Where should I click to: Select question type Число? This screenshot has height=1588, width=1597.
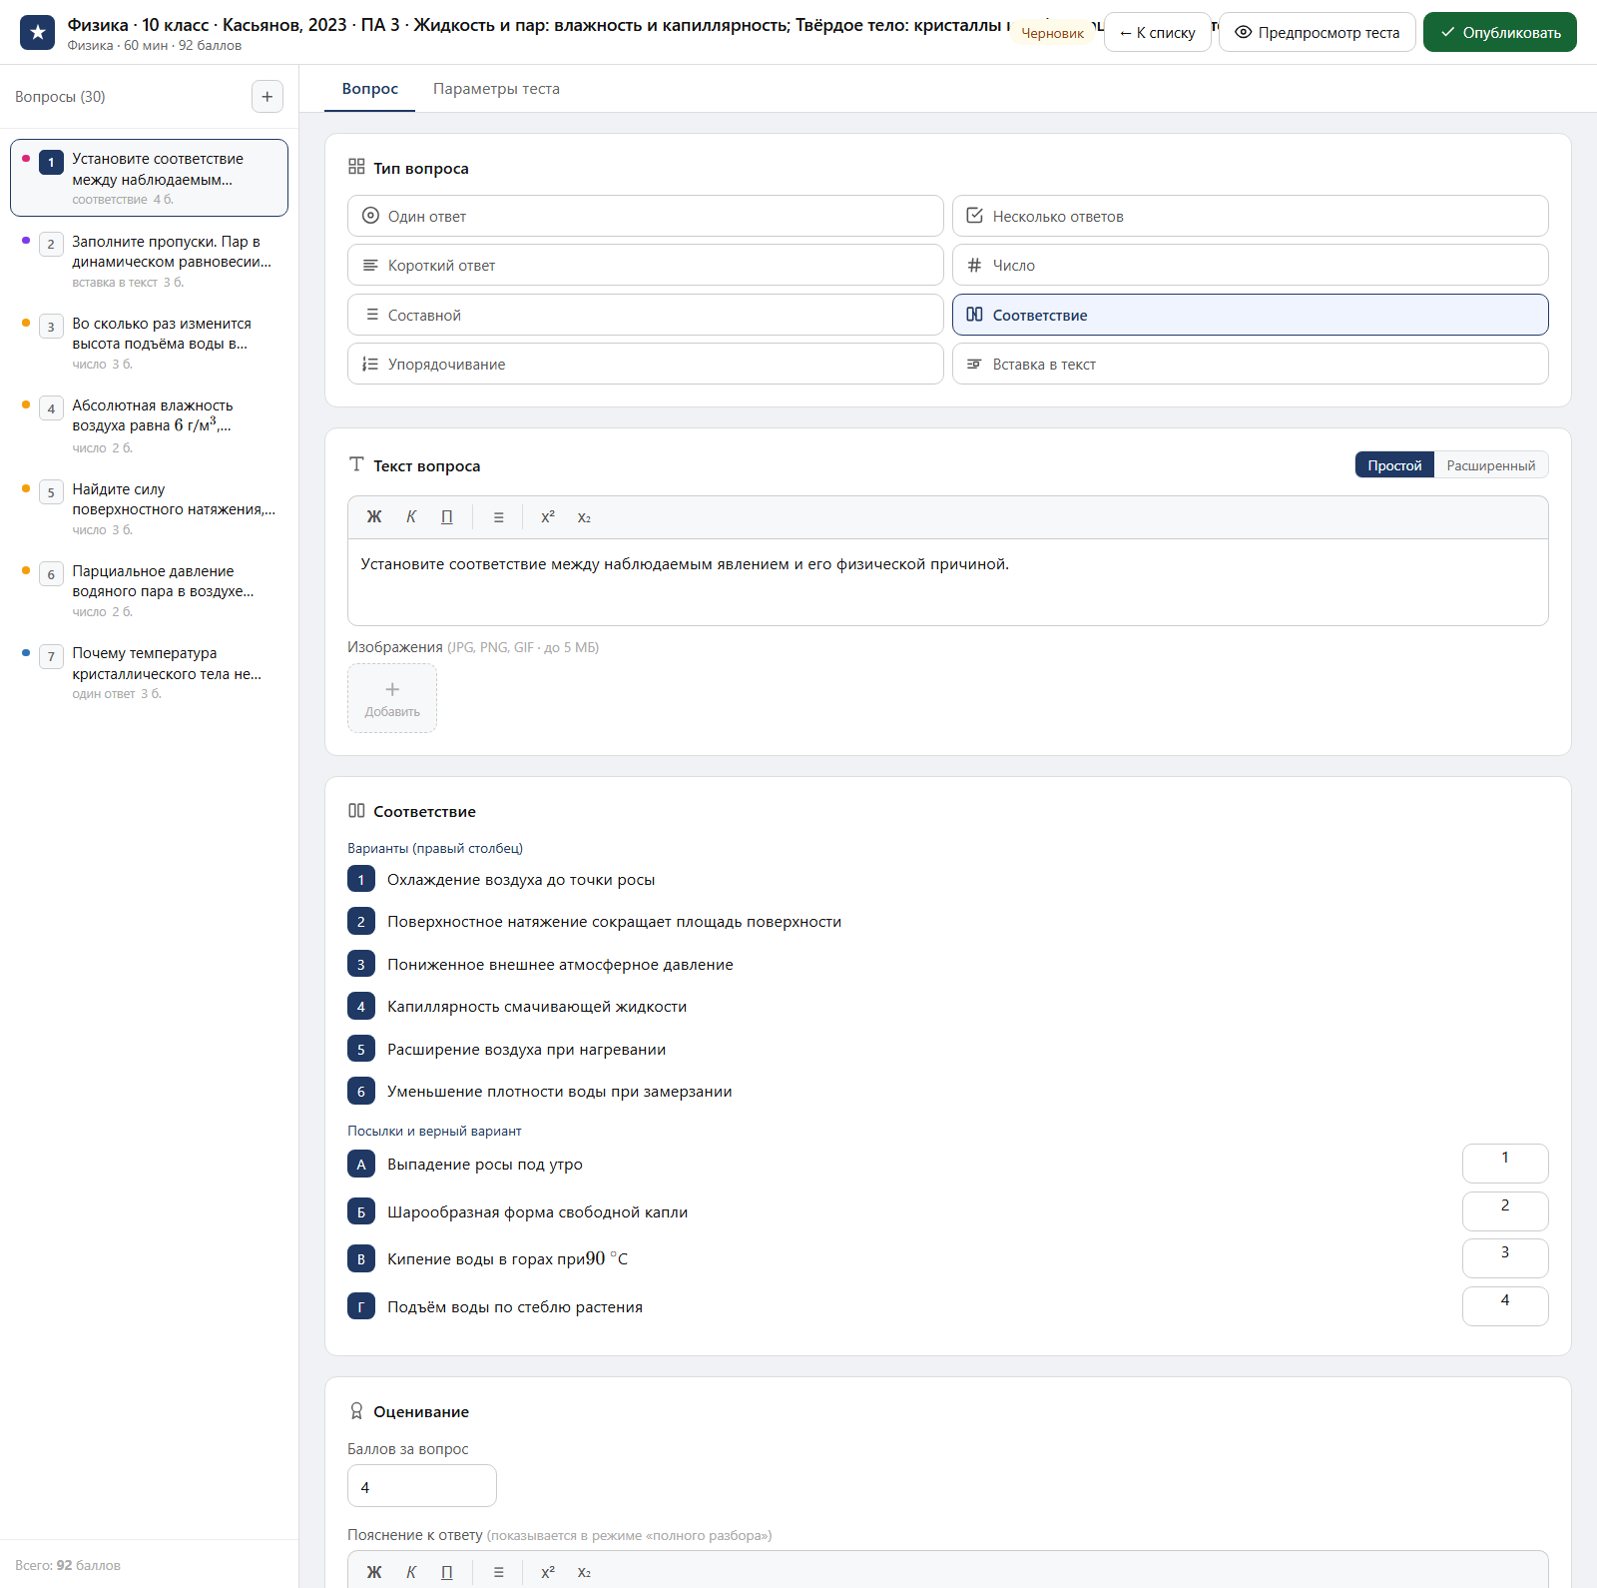(x=1250, y=265)
